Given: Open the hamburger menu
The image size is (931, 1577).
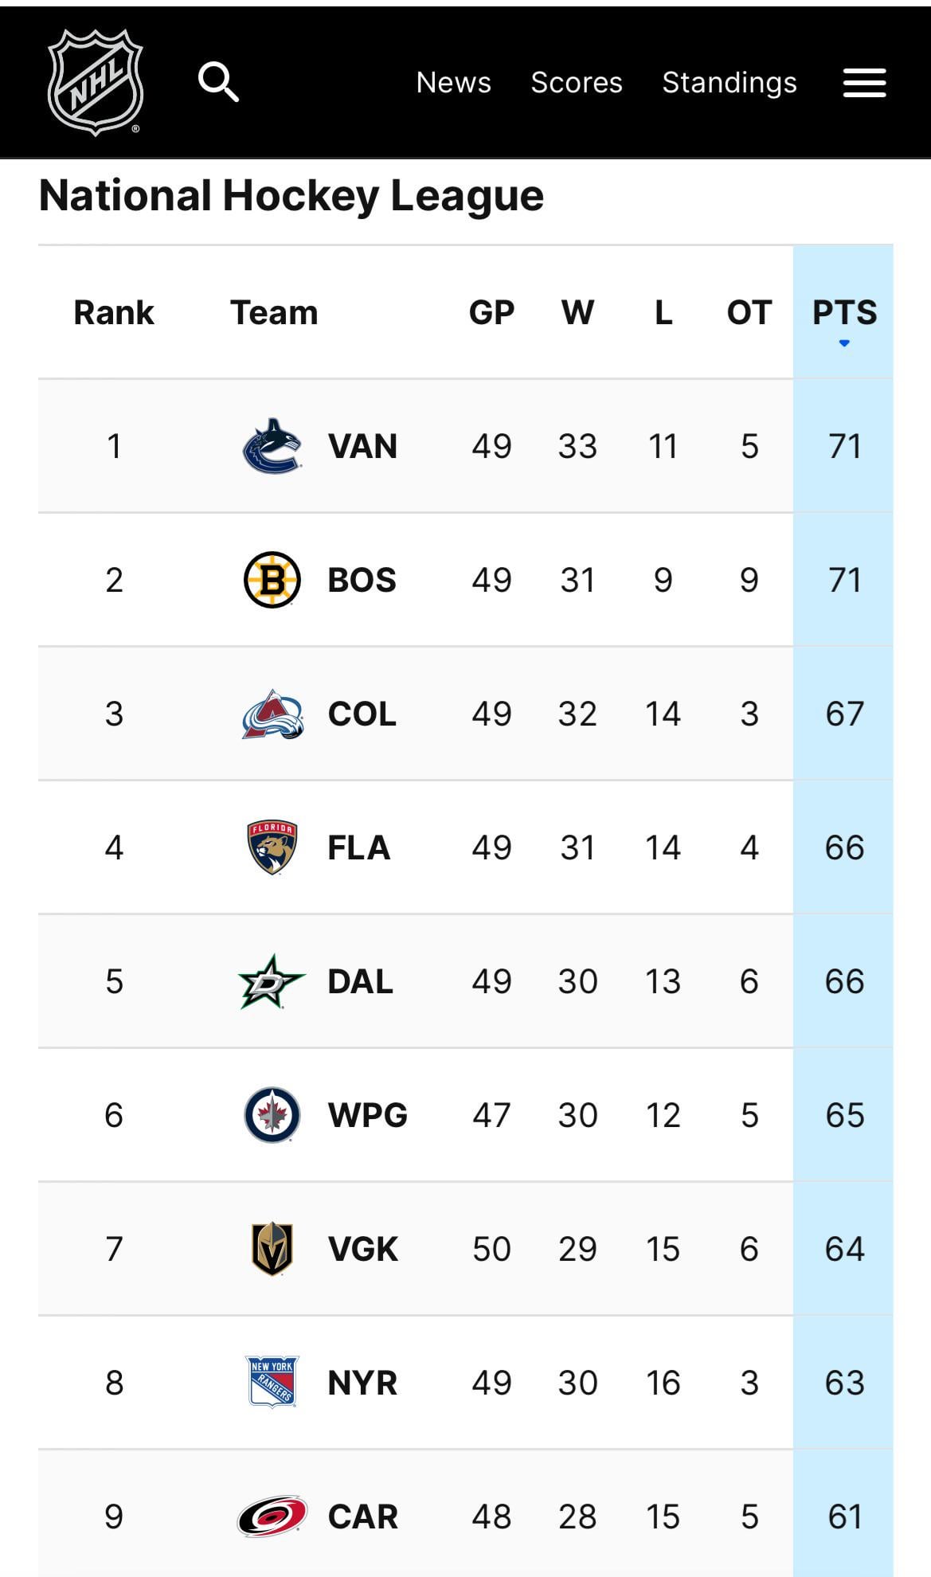Looking at the screenshot, I should (864, 83).
